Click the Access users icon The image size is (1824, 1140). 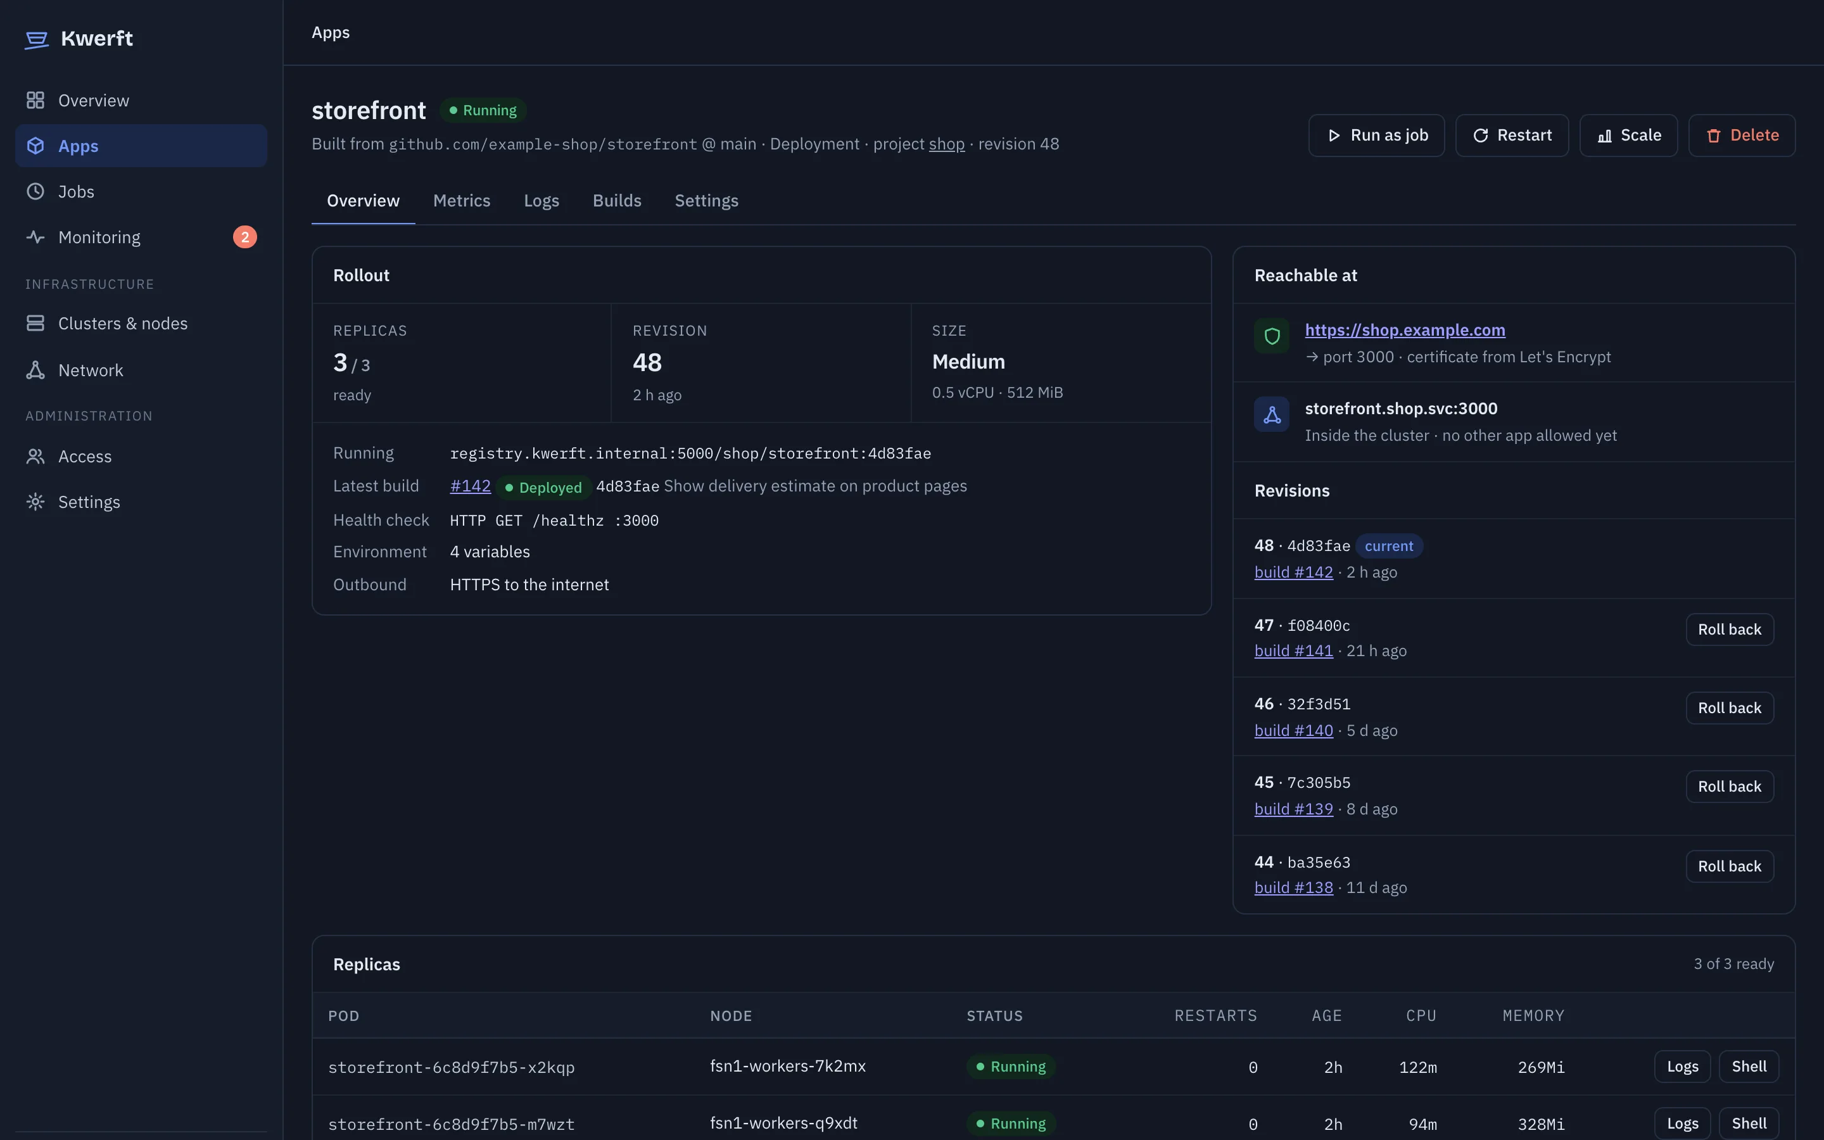(x=35, y=456)
